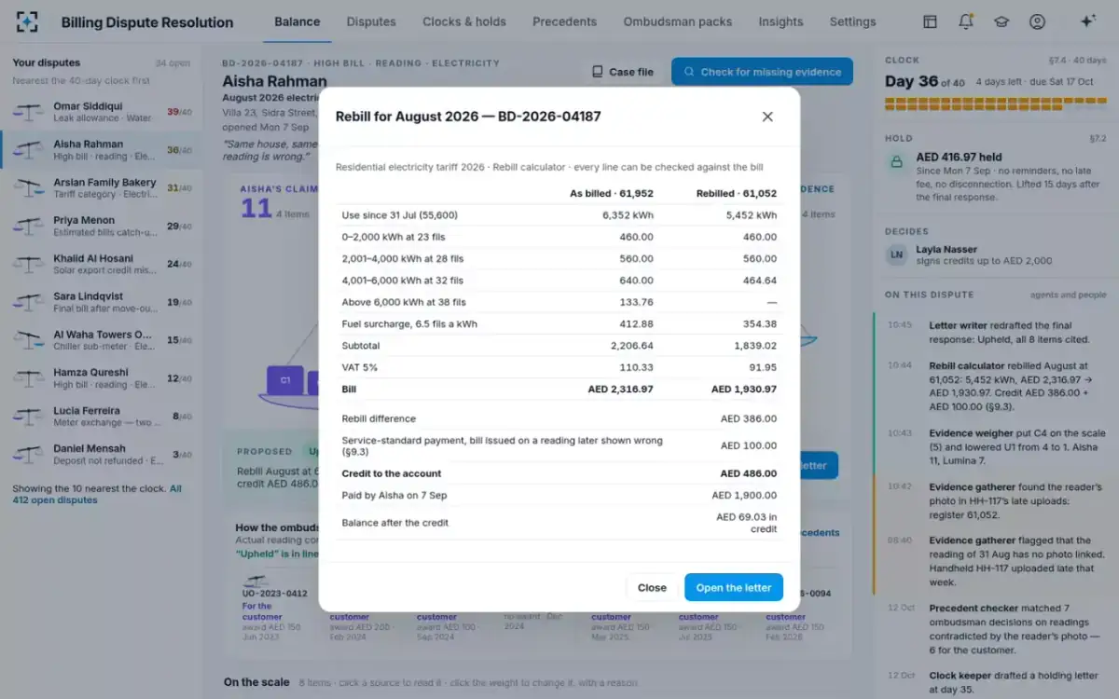
Task: Click the lock icon beside AED 416.97 held
Action: [x=896, y=161]
